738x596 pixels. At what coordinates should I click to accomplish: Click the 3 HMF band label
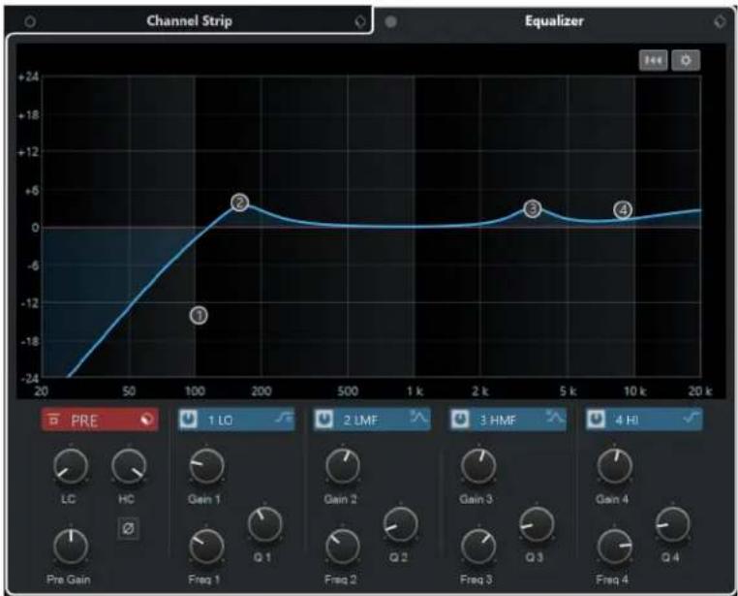(498, 420)
